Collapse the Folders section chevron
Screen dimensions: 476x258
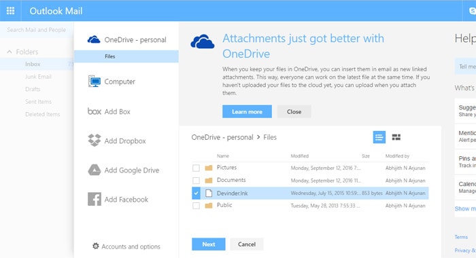[x=10, y=52]
